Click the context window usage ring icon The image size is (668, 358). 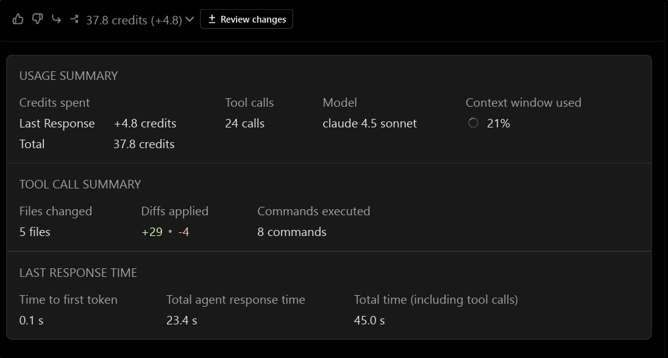tap(473, 123)
